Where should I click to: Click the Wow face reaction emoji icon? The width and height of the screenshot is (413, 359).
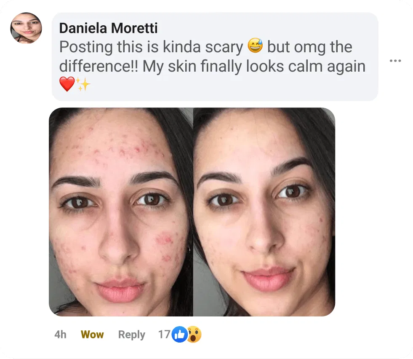tap(194, 334)
